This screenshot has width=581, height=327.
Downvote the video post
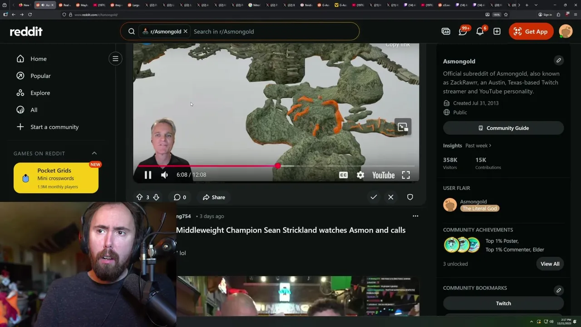pyautogui.click(x=156, y=197)
